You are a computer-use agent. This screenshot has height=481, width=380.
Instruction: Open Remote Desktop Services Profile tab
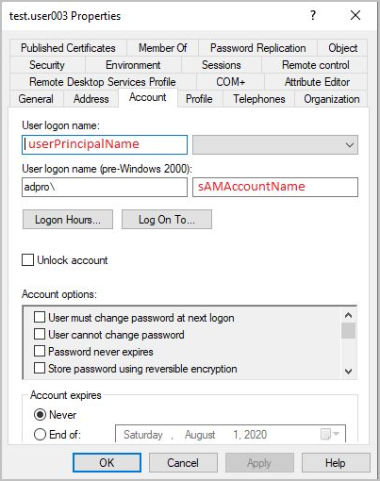pos(103,82)
